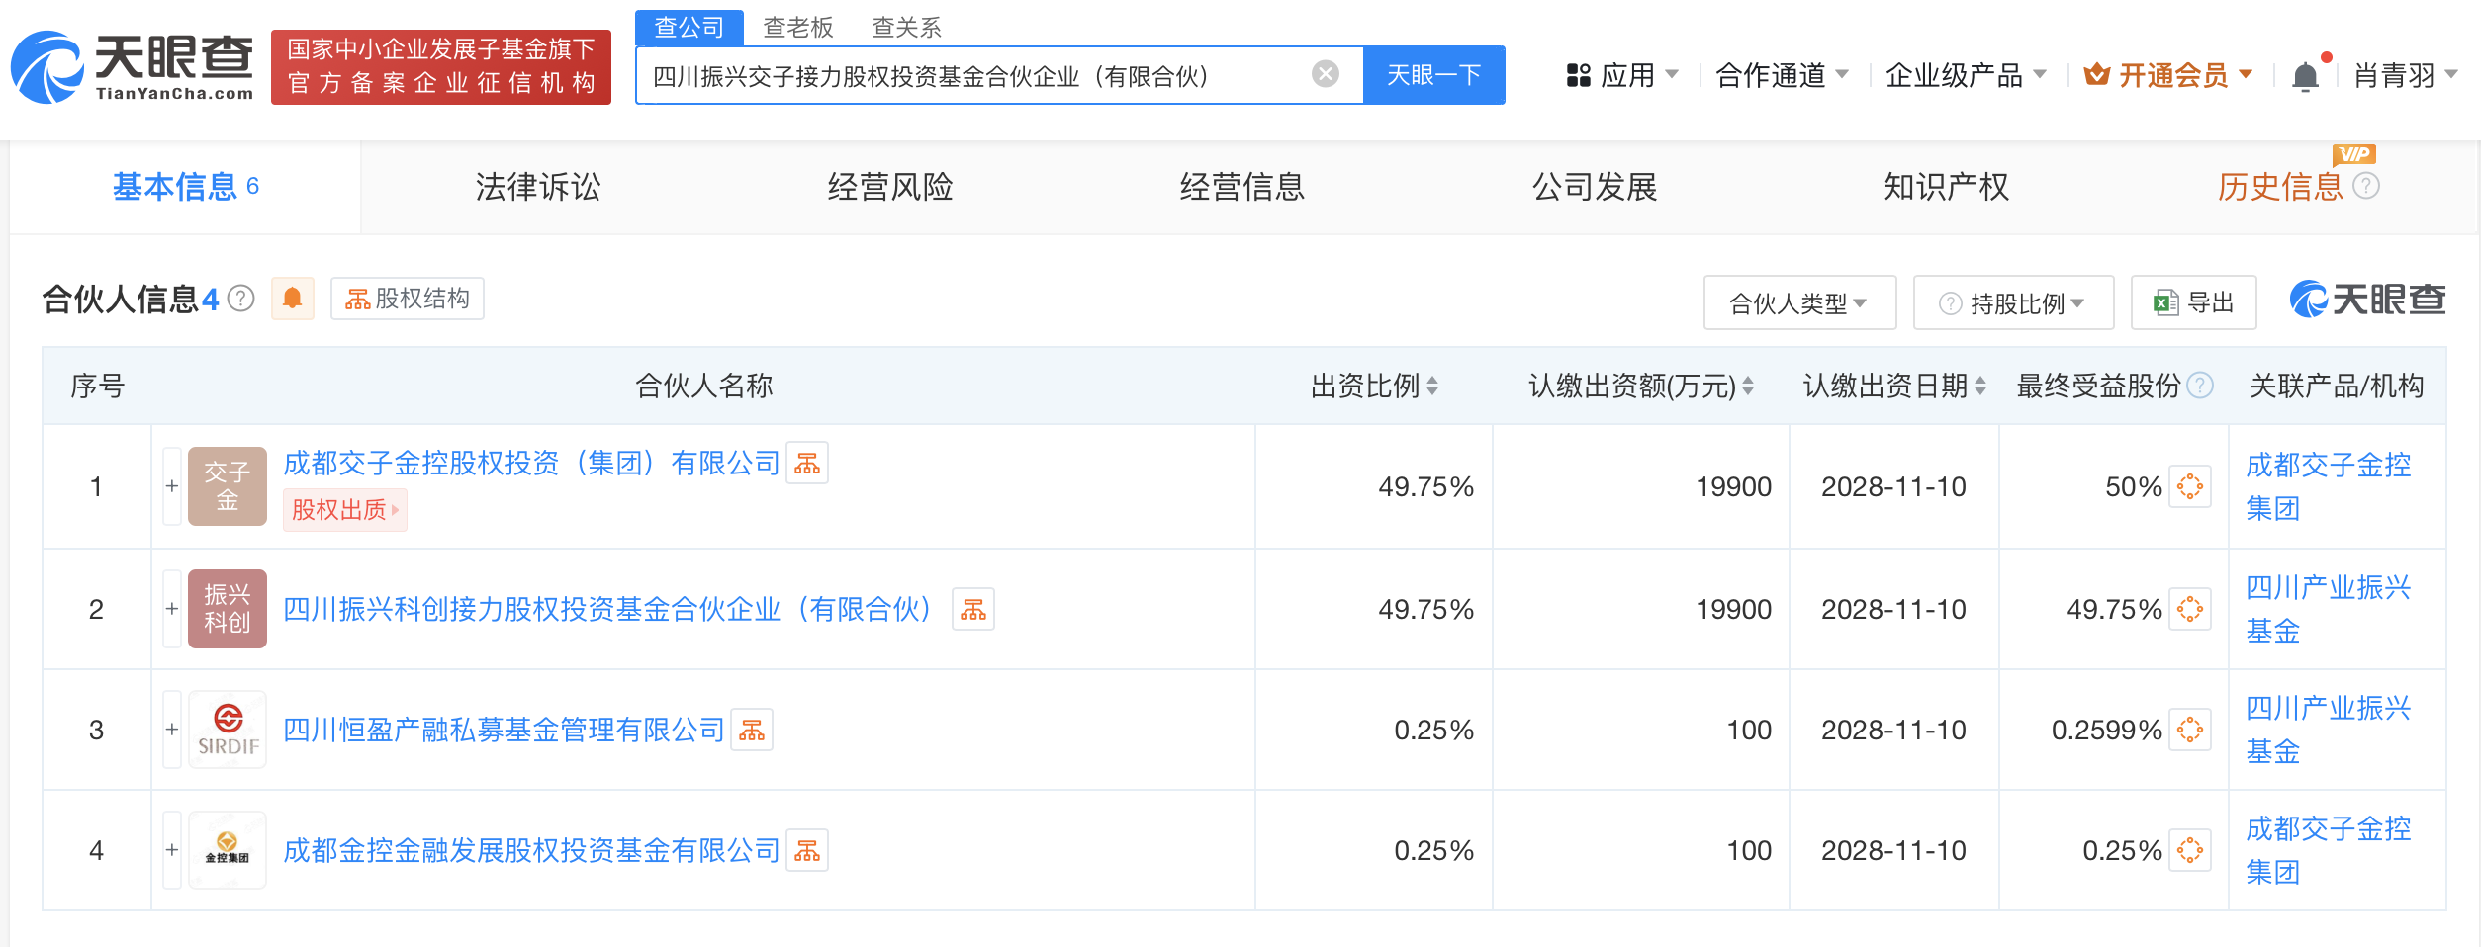
Task: Click the 天眼一下 search button
Action: pos(1433,75)
